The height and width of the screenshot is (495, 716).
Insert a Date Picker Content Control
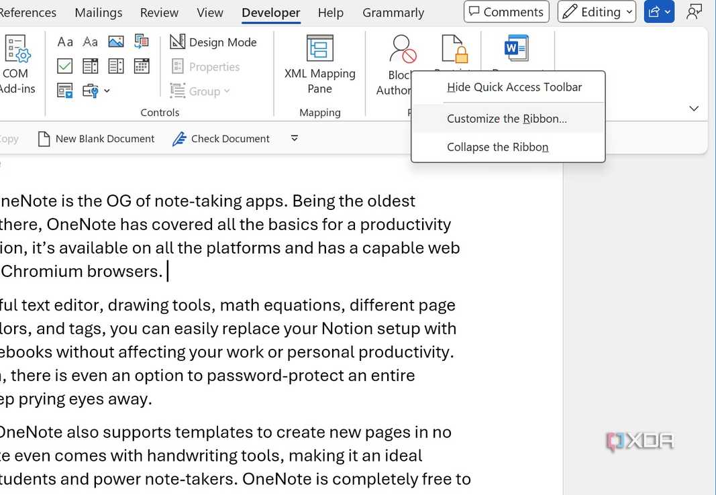(142, 66)
